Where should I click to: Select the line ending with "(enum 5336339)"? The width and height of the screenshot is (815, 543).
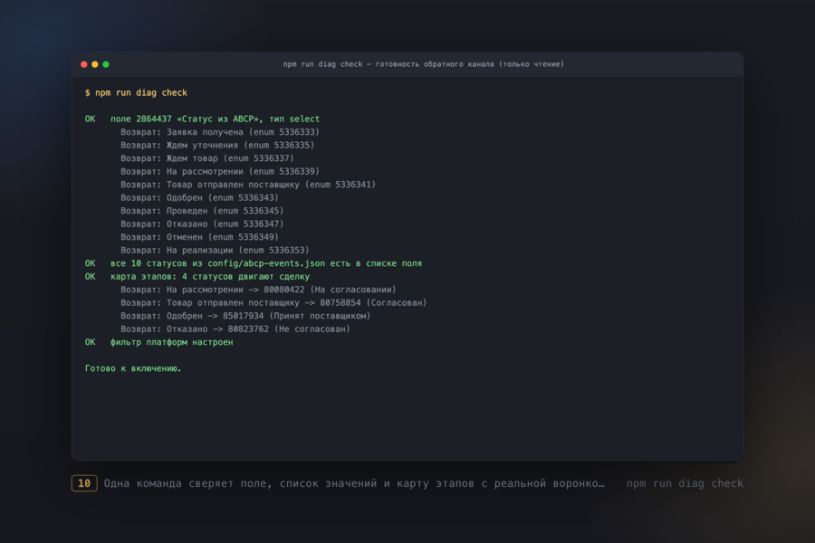point(220,171)
